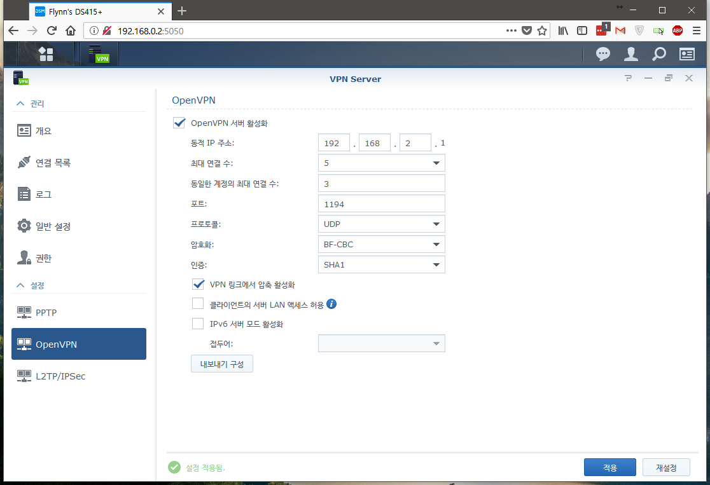
Task: Reload the page in Firefox
Action: point(52,31)
